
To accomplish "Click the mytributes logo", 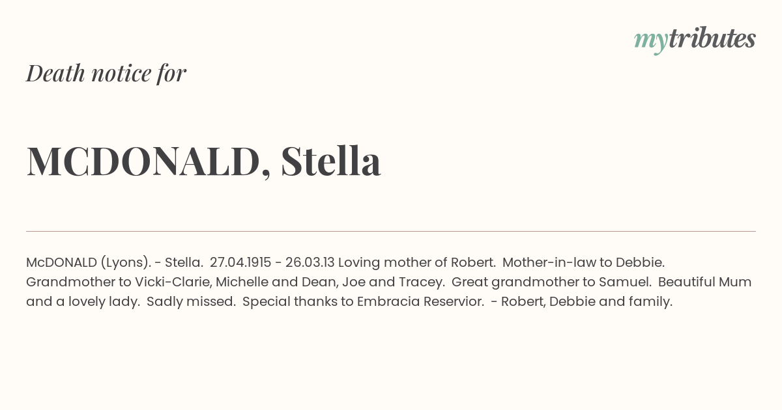I will (x=695, y=40).
